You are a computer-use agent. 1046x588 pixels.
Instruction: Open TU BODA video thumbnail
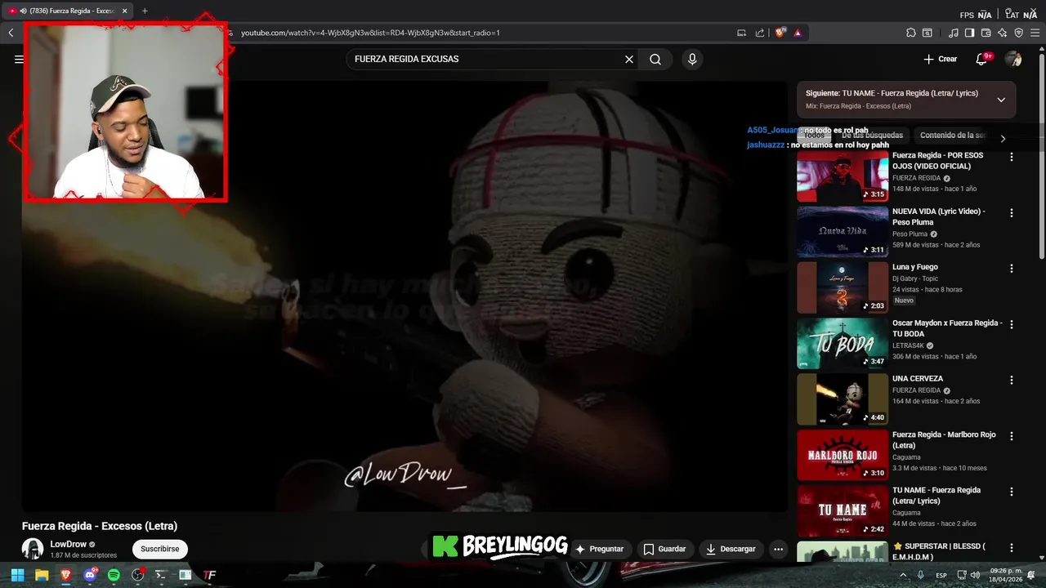pos(843,343)
